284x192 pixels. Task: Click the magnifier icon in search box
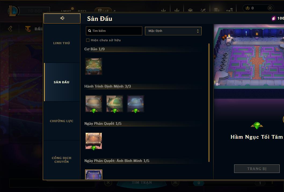[x=89, y=31]
